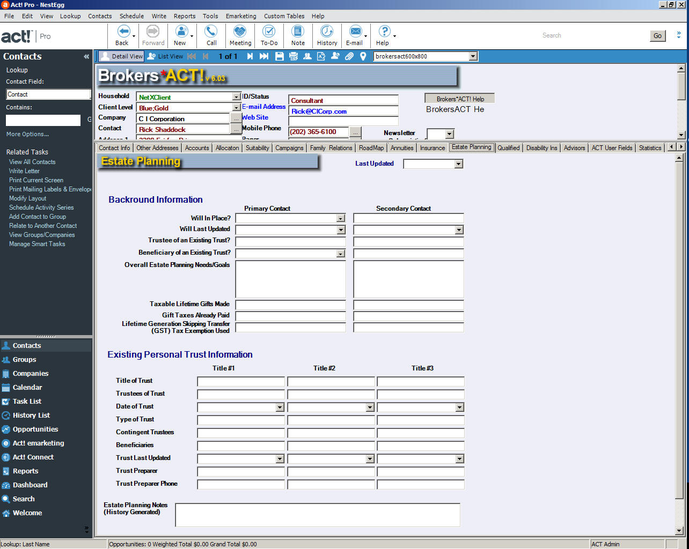Screen dimensions: 689x549
Task: Expand the Newsletter dropdown
Action: (450, 134)
